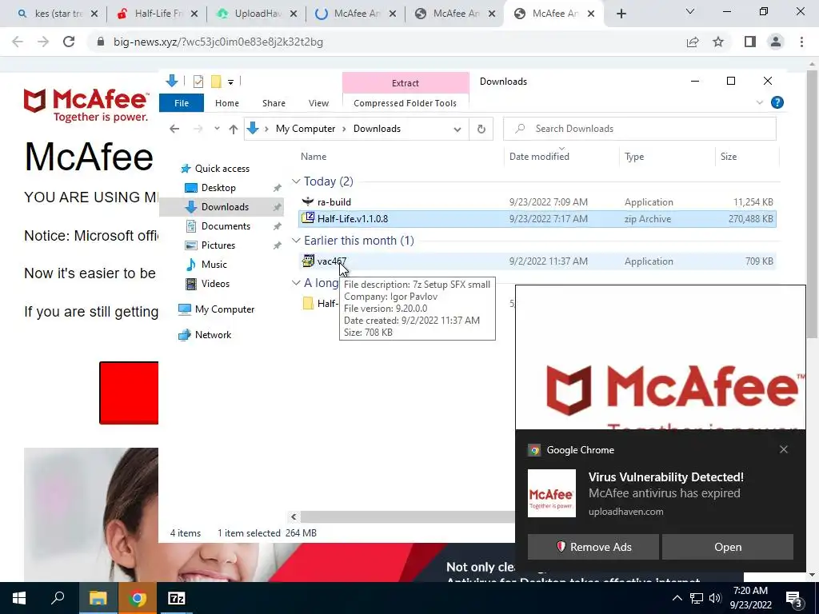Open the View ribbon tab
This screenshot has width=819, height=614.
click(318, 103)
